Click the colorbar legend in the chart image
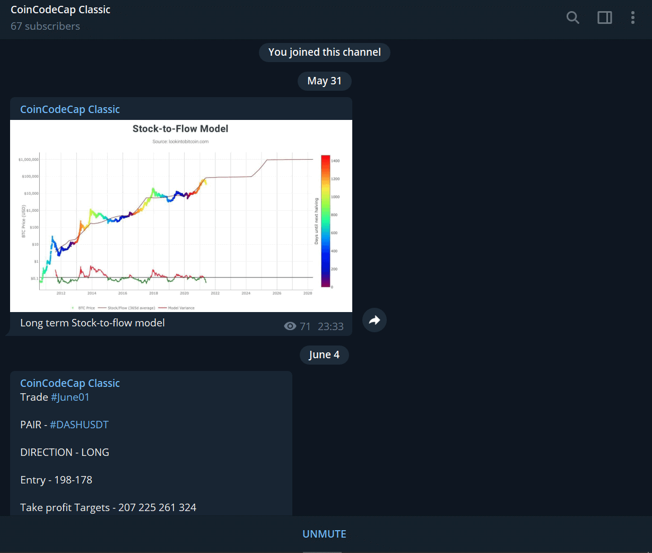Image resolution: width=652 pixels, height=553 pixels. (x=325, y=220)
